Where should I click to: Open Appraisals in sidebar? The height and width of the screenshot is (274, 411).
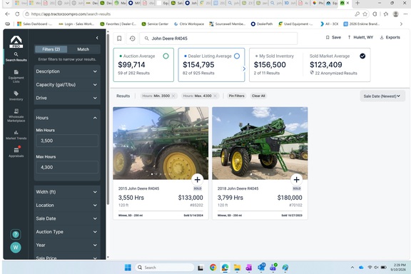pyautogui.click(x=16, y=152)
